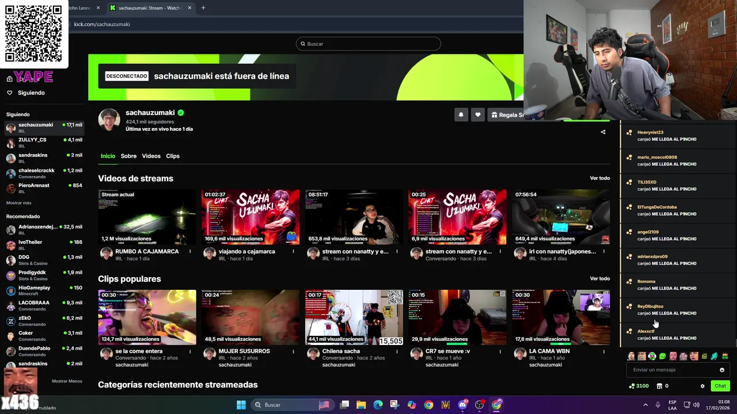This screenshot has width=737, height=414.
Task: Open Discord from the taskbar
Action: (x=462, y=405)
